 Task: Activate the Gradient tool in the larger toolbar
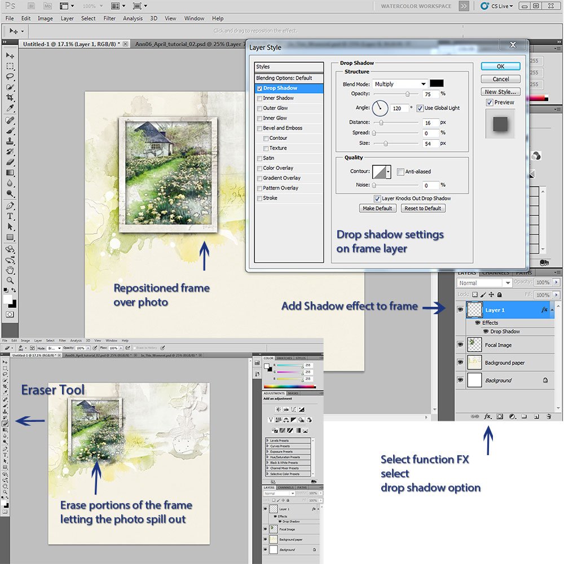pyautogui.click(x=10, y=173)
